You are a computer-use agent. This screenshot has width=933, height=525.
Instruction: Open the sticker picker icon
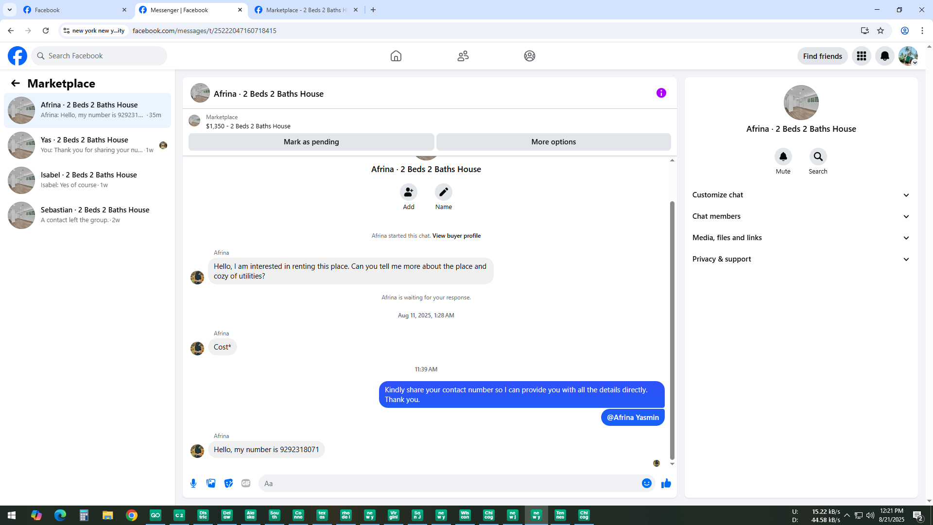pyautogui.click(x=228, y=483)
